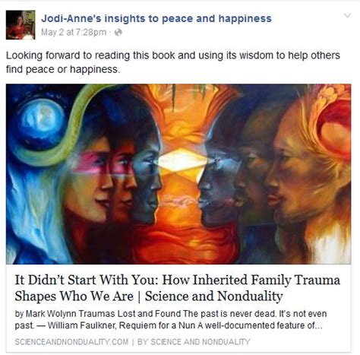Viewport: 360px width, 355px height.
Task: Click 'Shapes Who We Are | Science and Nonduality' line
Action: click(149, 296)
